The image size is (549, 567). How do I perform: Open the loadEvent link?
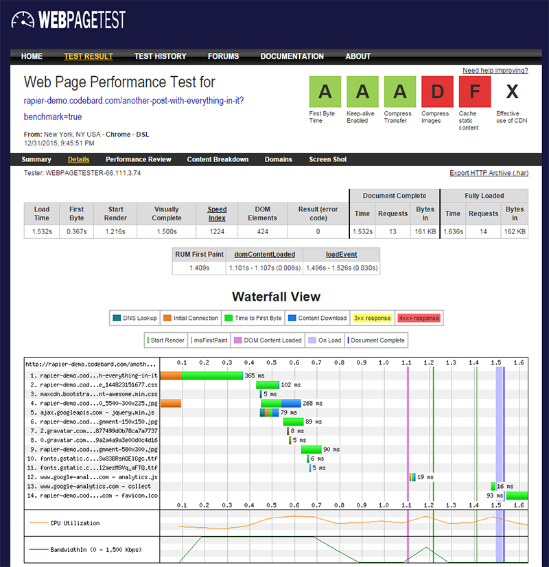click(x=341, y=255)
